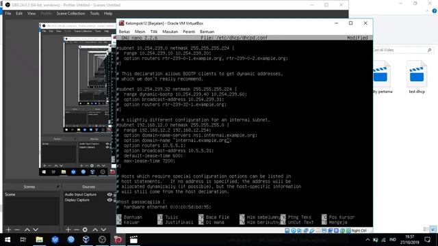This screenshot has width=438, height=246.
Task: Switch File Explorer to details view
Action: [x=426, y=230]
